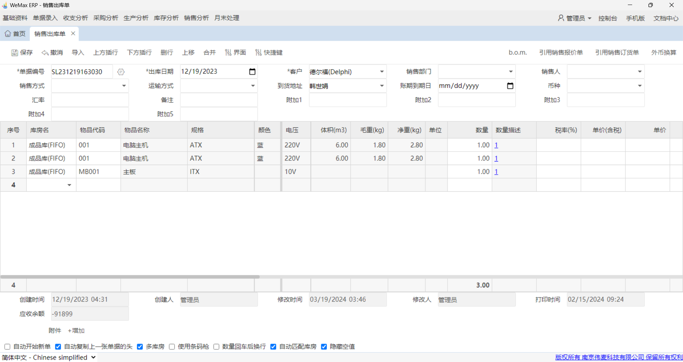This screenshot has height=362, width=683.
Task: Open the 快捷键 shortcuts icon
Action: 259,53
